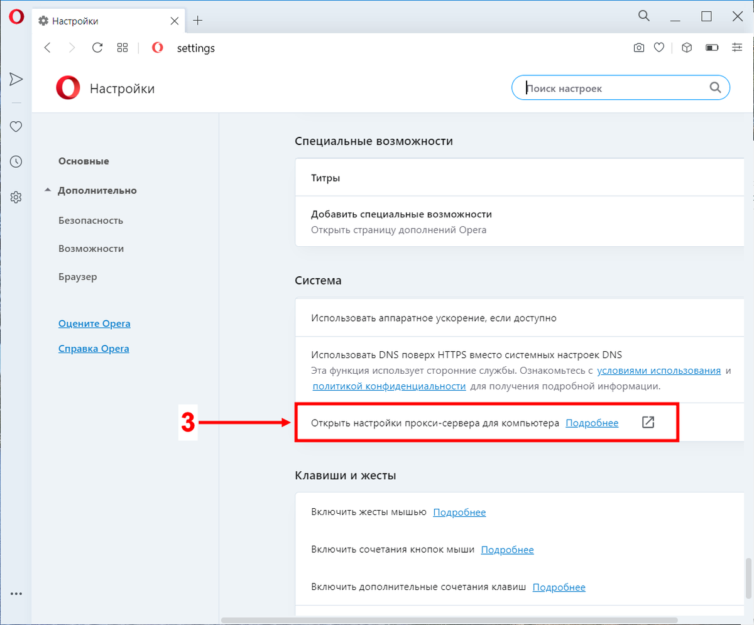Viewport: 754px width, 625px height.
Task: Open политикой конфиденциальности link
Action: click(x=389, y=386)
